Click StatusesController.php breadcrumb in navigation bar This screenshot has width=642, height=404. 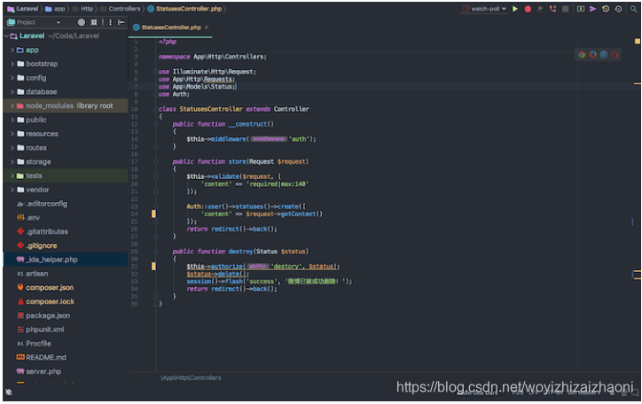coord(184,9)
